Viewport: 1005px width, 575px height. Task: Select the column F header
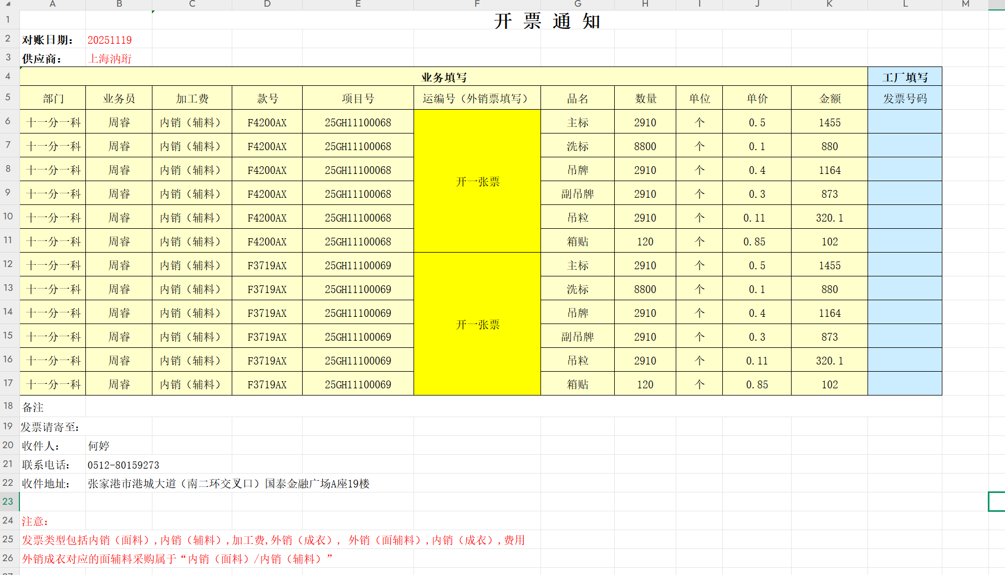pyautogui.click(x=477, y=4)
